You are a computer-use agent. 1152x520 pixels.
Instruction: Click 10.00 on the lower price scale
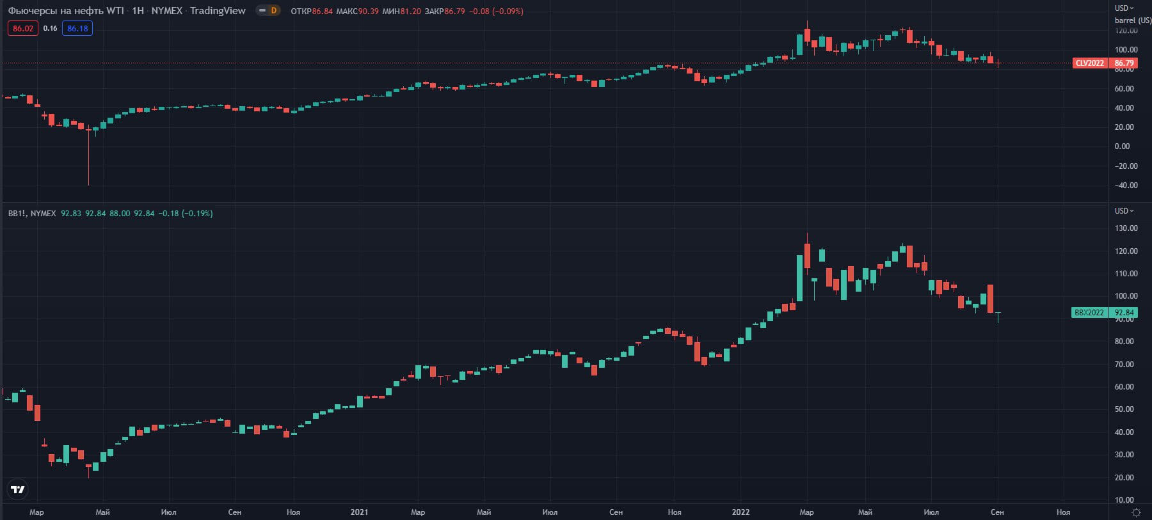(x=1126, y=500)
